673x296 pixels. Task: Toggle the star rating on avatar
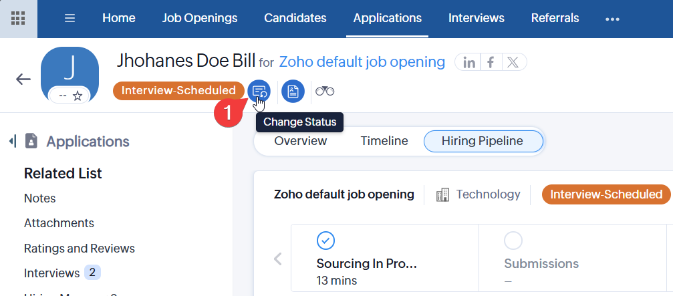click(x=78, y=96)
